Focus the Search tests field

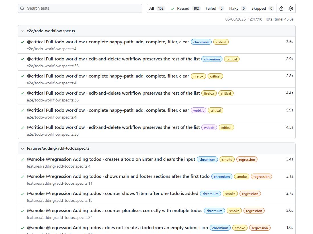tap(80, 8)
